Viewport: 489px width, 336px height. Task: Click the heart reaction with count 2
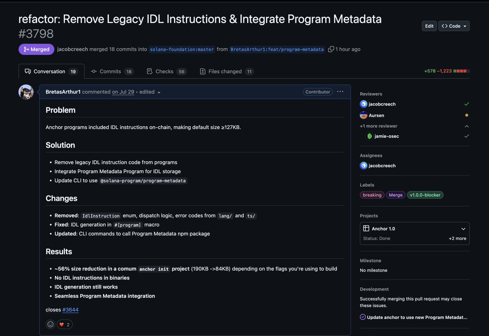click(x=64, y=325)
